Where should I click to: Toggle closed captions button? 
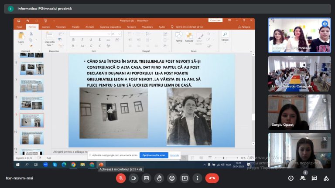coord(147,178)
